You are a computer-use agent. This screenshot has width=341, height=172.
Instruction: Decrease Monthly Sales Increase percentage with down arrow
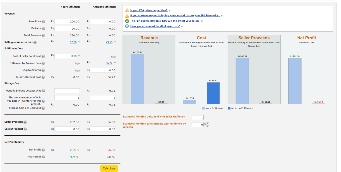click(208, 127)
